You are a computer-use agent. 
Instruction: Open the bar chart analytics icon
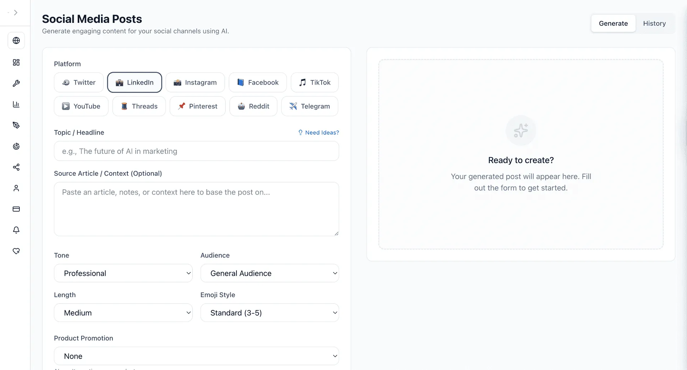(x=16, y=104)
